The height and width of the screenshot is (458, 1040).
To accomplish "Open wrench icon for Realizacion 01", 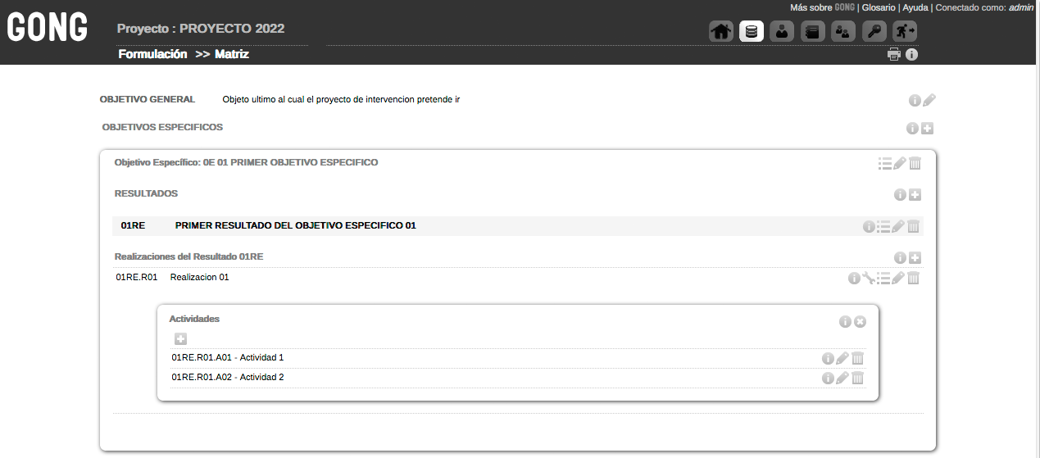I will [x=869, y=278].
